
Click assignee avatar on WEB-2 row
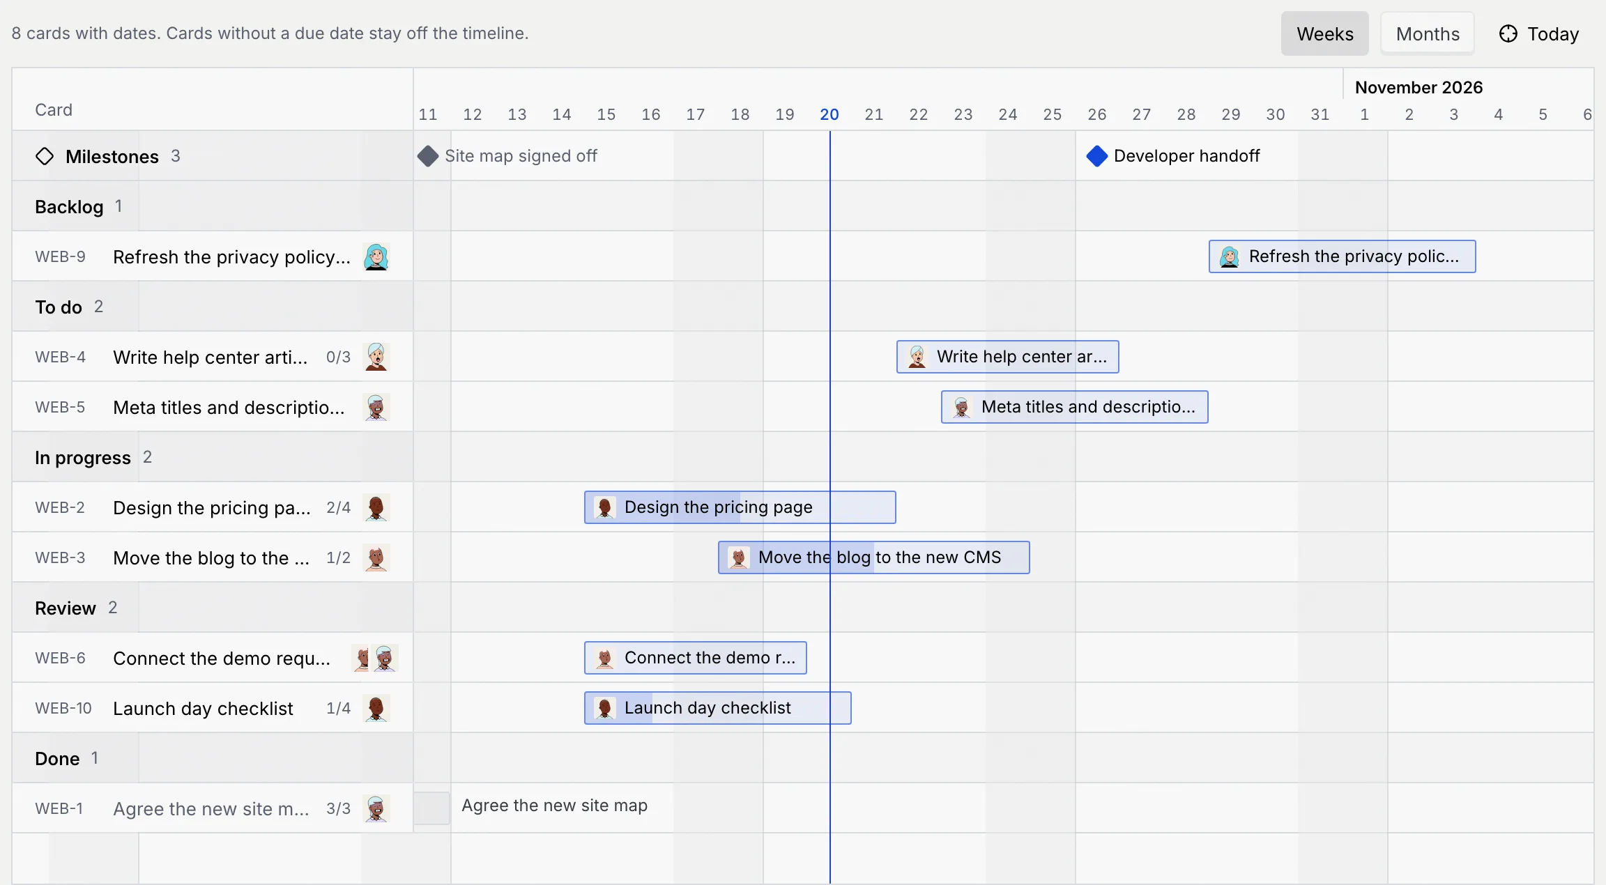tap(376, 507)
